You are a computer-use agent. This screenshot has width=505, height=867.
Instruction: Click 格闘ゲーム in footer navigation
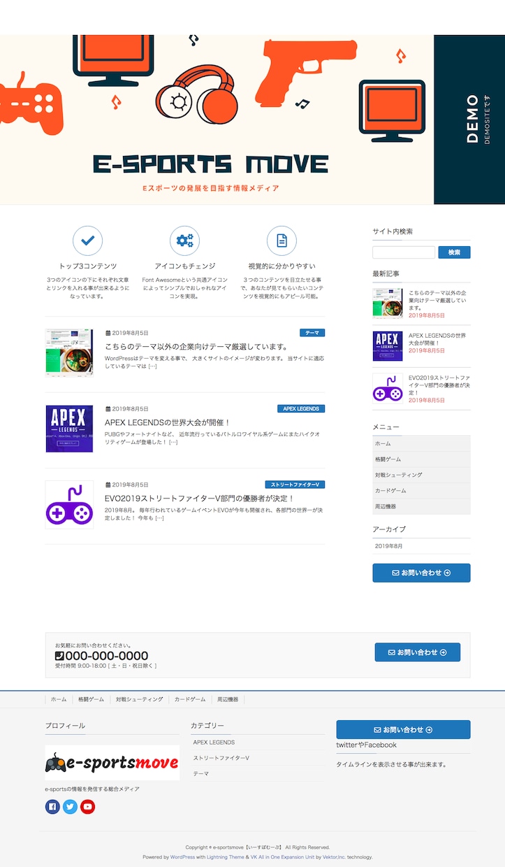tap(91, 699)
